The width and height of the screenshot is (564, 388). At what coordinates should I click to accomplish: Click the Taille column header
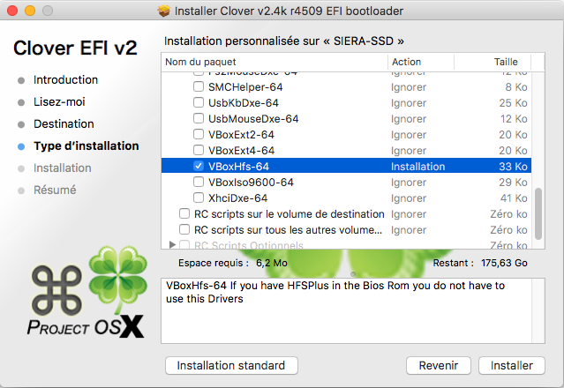493,62
